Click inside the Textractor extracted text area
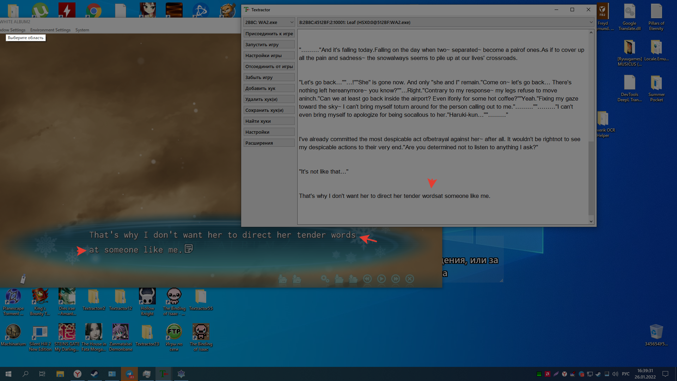The height and width of the screenshot is (381, 677). tap(443, 127)
